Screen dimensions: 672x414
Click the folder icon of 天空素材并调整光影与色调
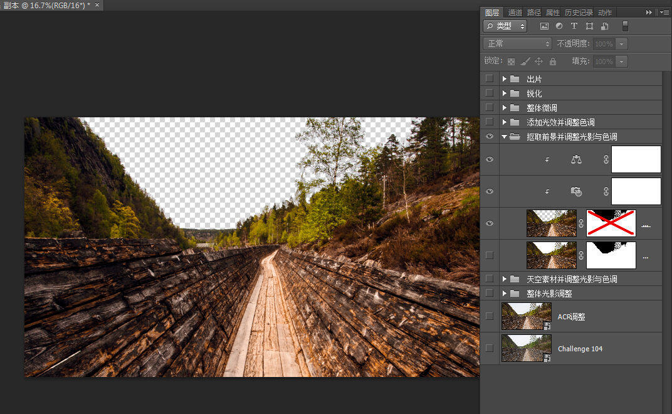coord(515,279)
